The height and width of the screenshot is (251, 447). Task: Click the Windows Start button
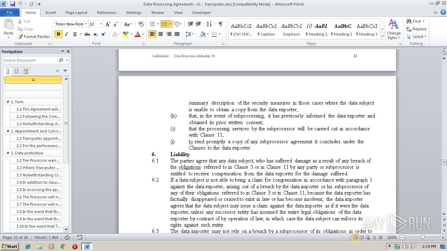click(9, 246)
